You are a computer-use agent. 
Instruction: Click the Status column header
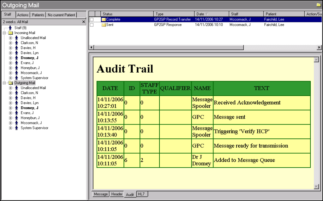[127, 14]
